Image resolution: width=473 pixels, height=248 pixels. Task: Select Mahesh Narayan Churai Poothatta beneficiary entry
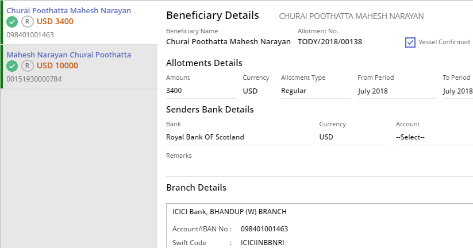[x=80, y=67]
